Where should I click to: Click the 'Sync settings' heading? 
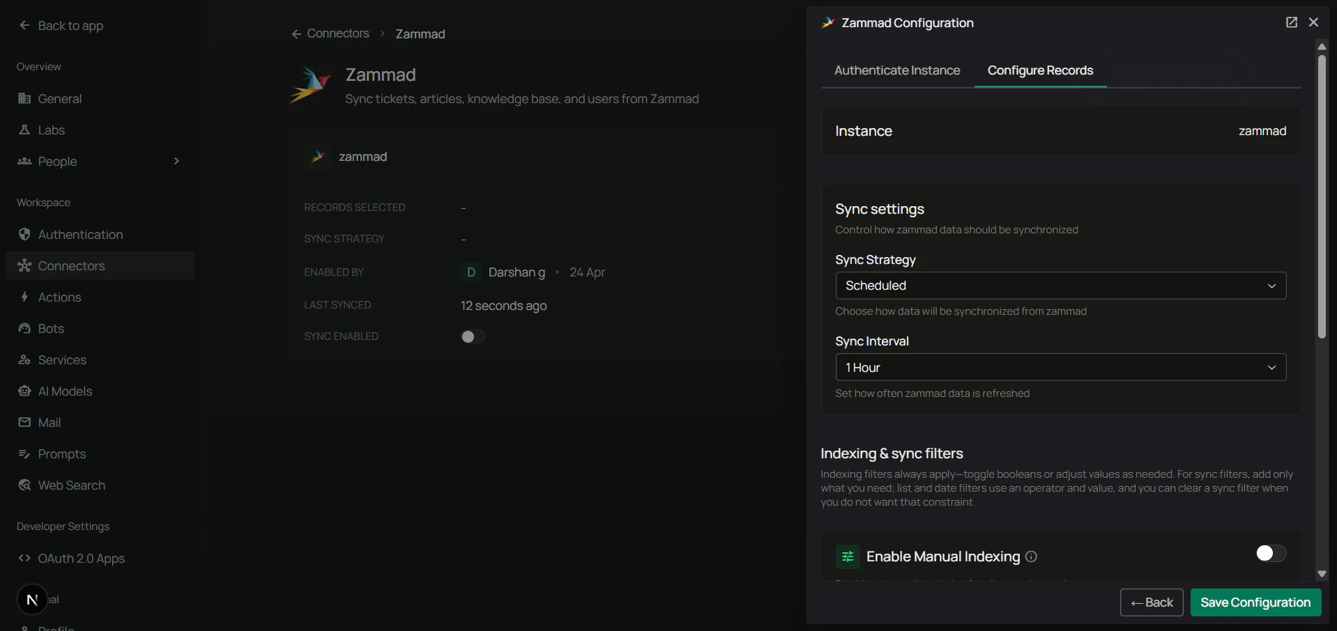click(880, 209)
